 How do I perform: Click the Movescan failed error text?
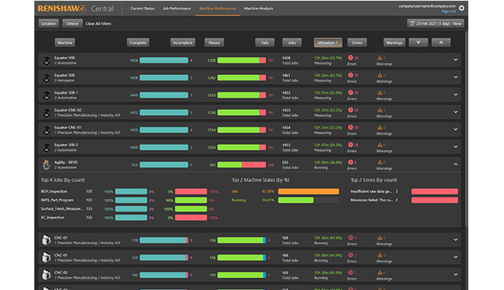(371, 200)
